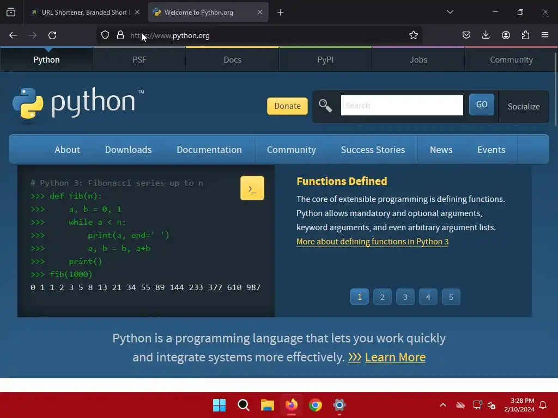Screen dimensions: 558x418
Task: Click the Firefox taskbar icon
Action: point(292,404)
